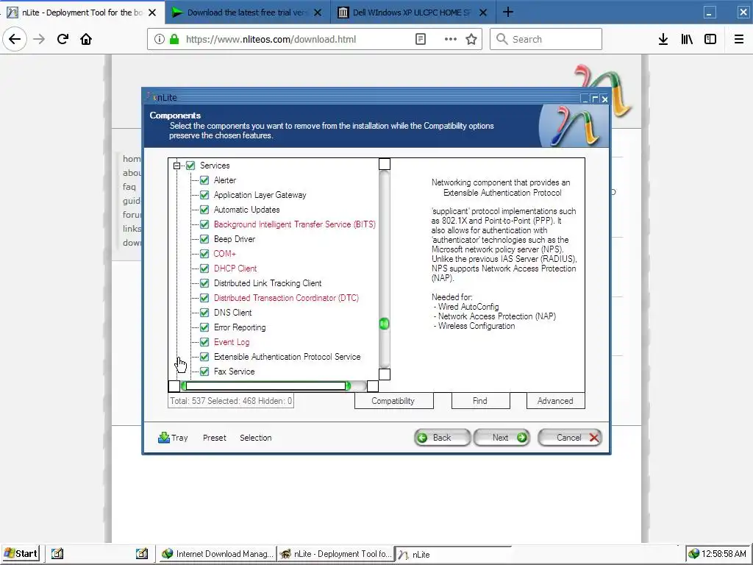
Task: Click the network tray icon by the clock
Action: pos(693,553)
